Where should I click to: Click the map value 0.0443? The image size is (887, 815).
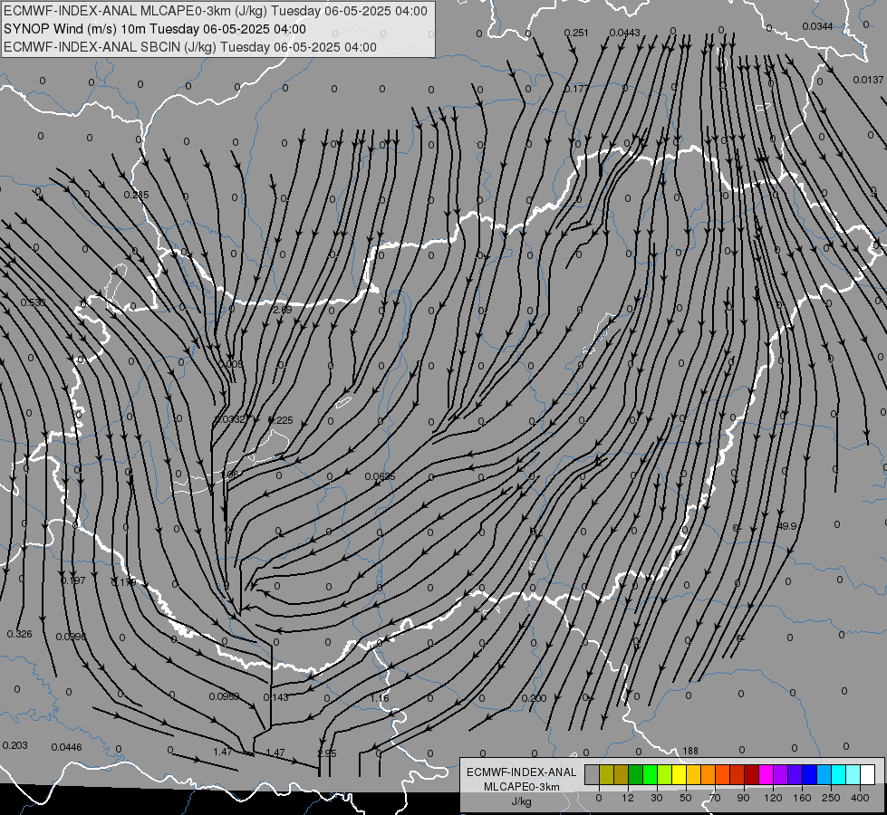click(624, 33)
